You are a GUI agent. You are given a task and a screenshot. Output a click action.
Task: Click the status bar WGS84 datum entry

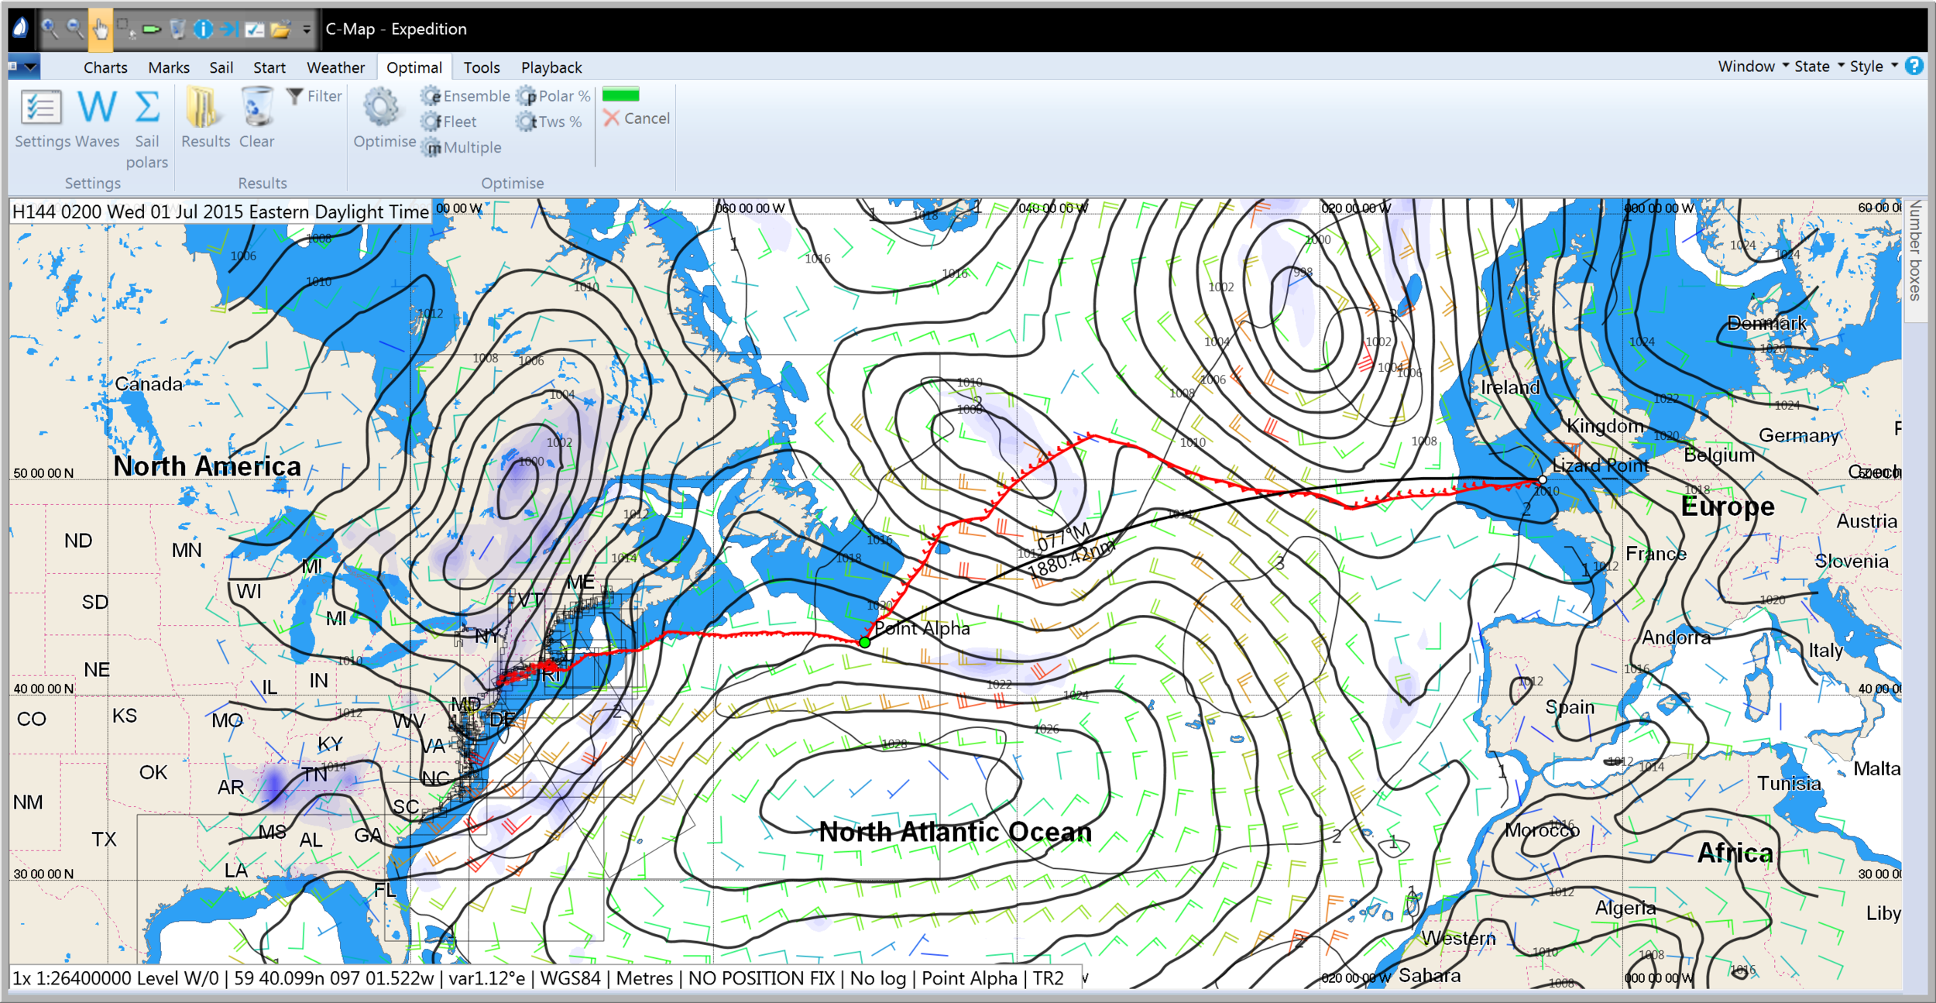click(570, 978)
